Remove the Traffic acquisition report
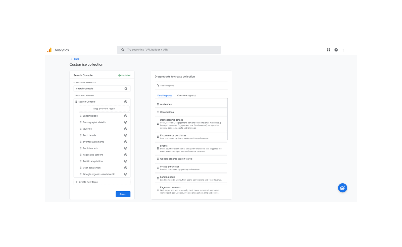Viewport: 402px width, 247px height. coord(126,161)
